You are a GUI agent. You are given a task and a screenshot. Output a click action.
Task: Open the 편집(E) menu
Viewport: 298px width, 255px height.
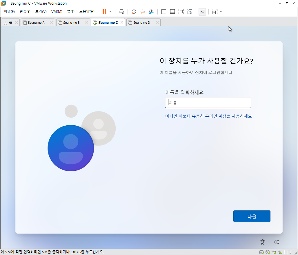tap(25, 12)
